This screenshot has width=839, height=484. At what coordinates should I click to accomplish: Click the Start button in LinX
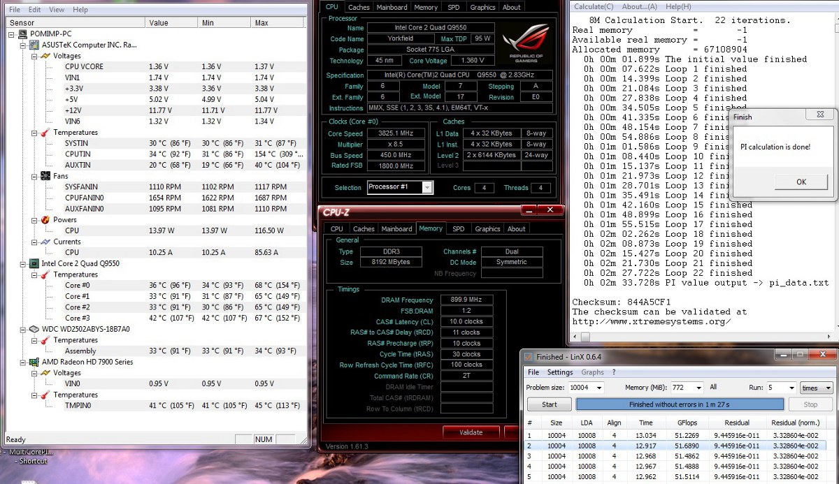[x=549, y=404]
